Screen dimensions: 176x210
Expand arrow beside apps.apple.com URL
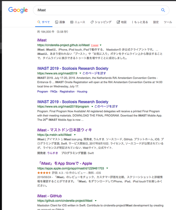pos(107,168)
